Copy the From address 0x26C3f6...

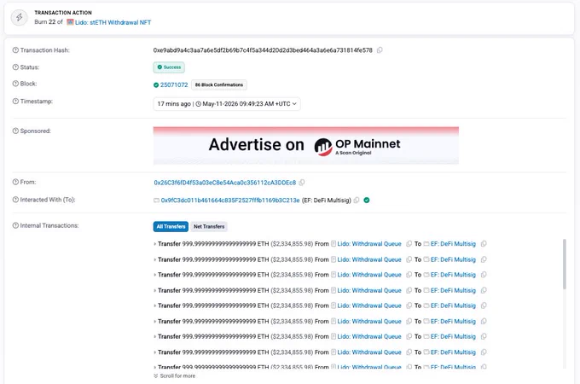pos(302,183)
